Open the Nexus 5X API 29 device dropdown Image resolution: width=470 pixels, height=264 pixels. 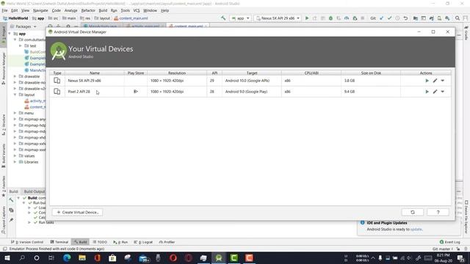click(278, 18)
